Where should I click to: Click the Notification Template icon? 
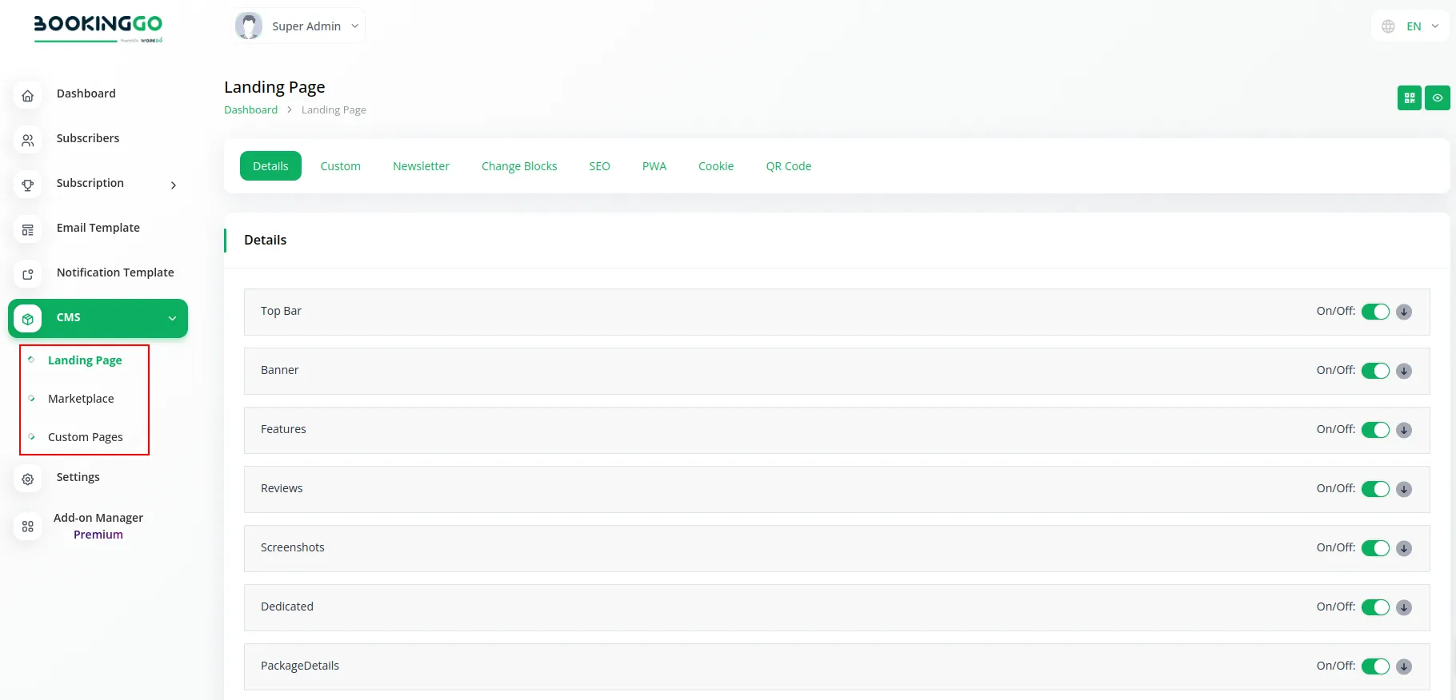28,275
